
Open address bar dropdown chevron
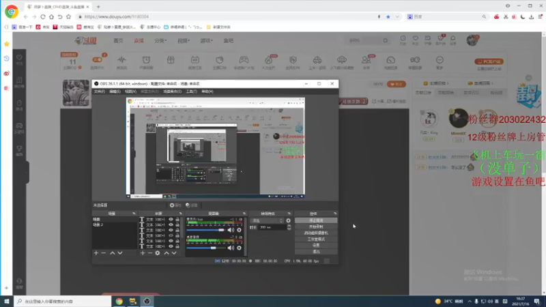397,16
